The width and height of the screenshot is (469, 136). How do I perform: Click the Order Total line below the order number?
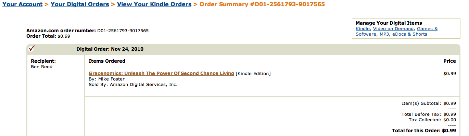[x=48, y=36]
